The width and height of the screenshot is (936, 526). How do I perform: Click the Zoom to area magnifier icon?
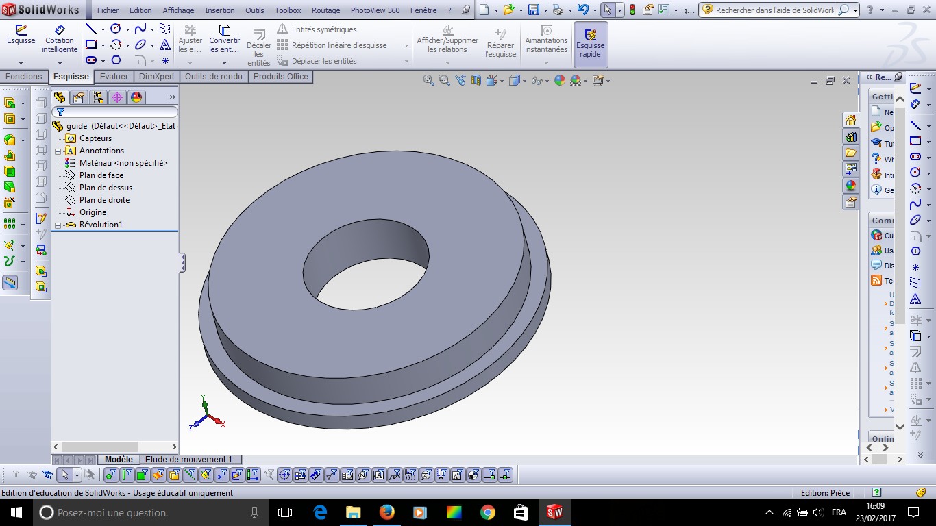click(x=444, y=80)
